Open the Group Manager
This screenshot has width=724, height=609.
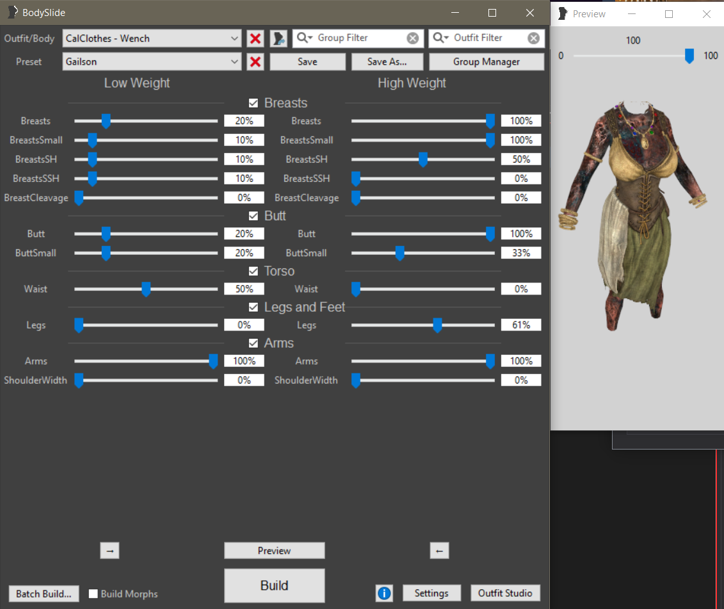487,61
